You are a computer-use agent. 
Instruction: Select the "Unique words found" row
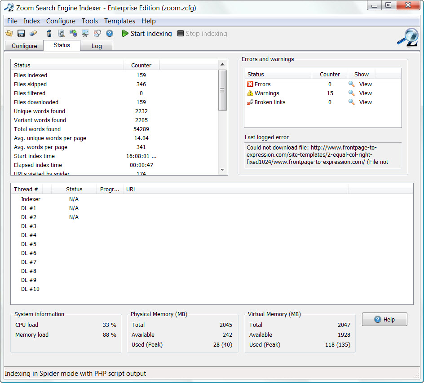coord(115,111)
